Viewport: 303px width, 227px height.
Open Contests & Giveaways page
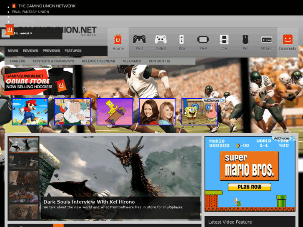[x=53, y=61]
